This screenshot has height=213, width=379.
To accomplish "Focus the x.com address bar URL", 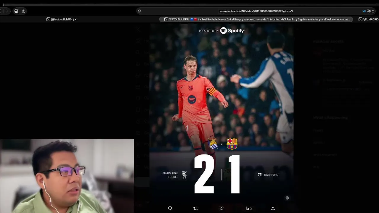I will pyautogui.click(x=256, y=11).
